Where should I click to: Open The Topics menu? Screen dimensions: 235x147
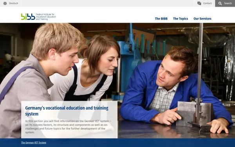point(181,18)
